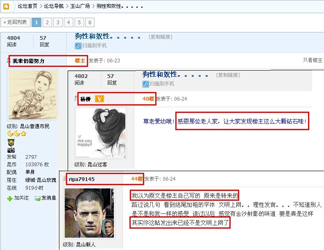The width and height of the screenshot is (324, 250).
Task: Click the camera badge icon under level
Action: click(x=11, y=150)
